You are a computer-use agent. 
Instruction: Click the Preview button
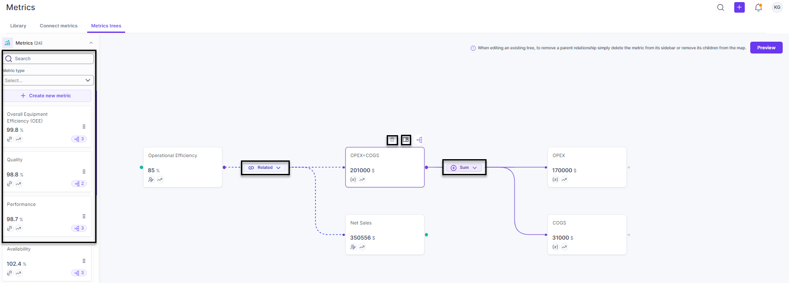point(766,48)
